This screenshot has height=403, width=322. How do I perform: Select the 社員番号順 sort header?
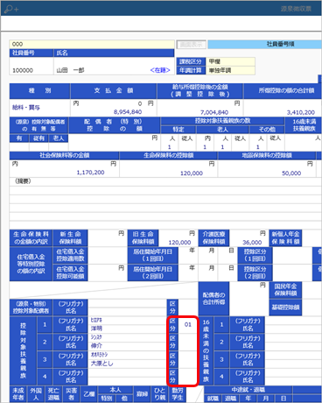(x=265, y=44)
